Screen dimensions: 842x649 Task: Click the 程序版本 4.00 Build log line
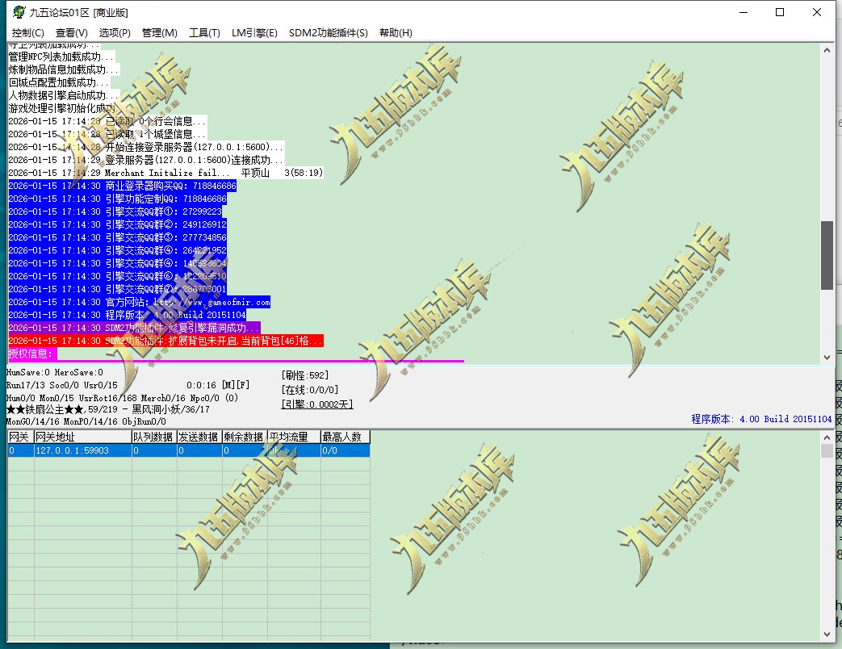128,315
